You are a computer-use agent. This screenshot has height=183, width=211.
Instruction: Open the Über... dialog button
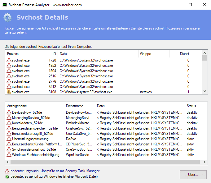click(x=193, y=174)
